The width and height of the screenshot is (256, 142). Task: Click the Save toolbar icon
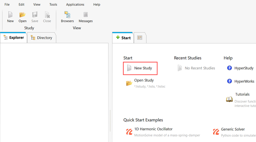(35, 15)
